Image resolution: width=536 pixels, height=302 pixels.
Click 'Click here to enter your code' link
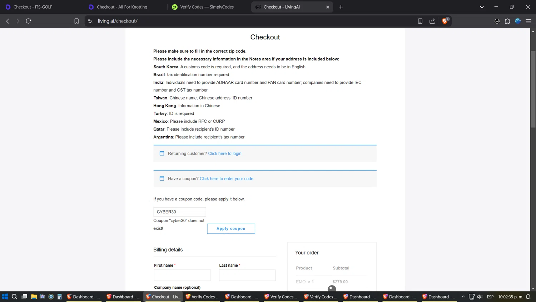[x=226, y=179]
